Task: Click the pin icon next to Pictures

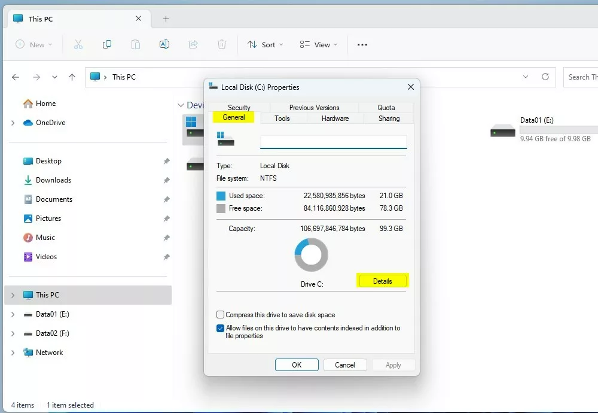Action: [167, 218]
